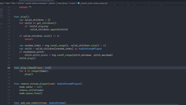Click the minimap code overview
This screenshot has width=186, height=105.
pyautogui.click(x=1, y=18)
